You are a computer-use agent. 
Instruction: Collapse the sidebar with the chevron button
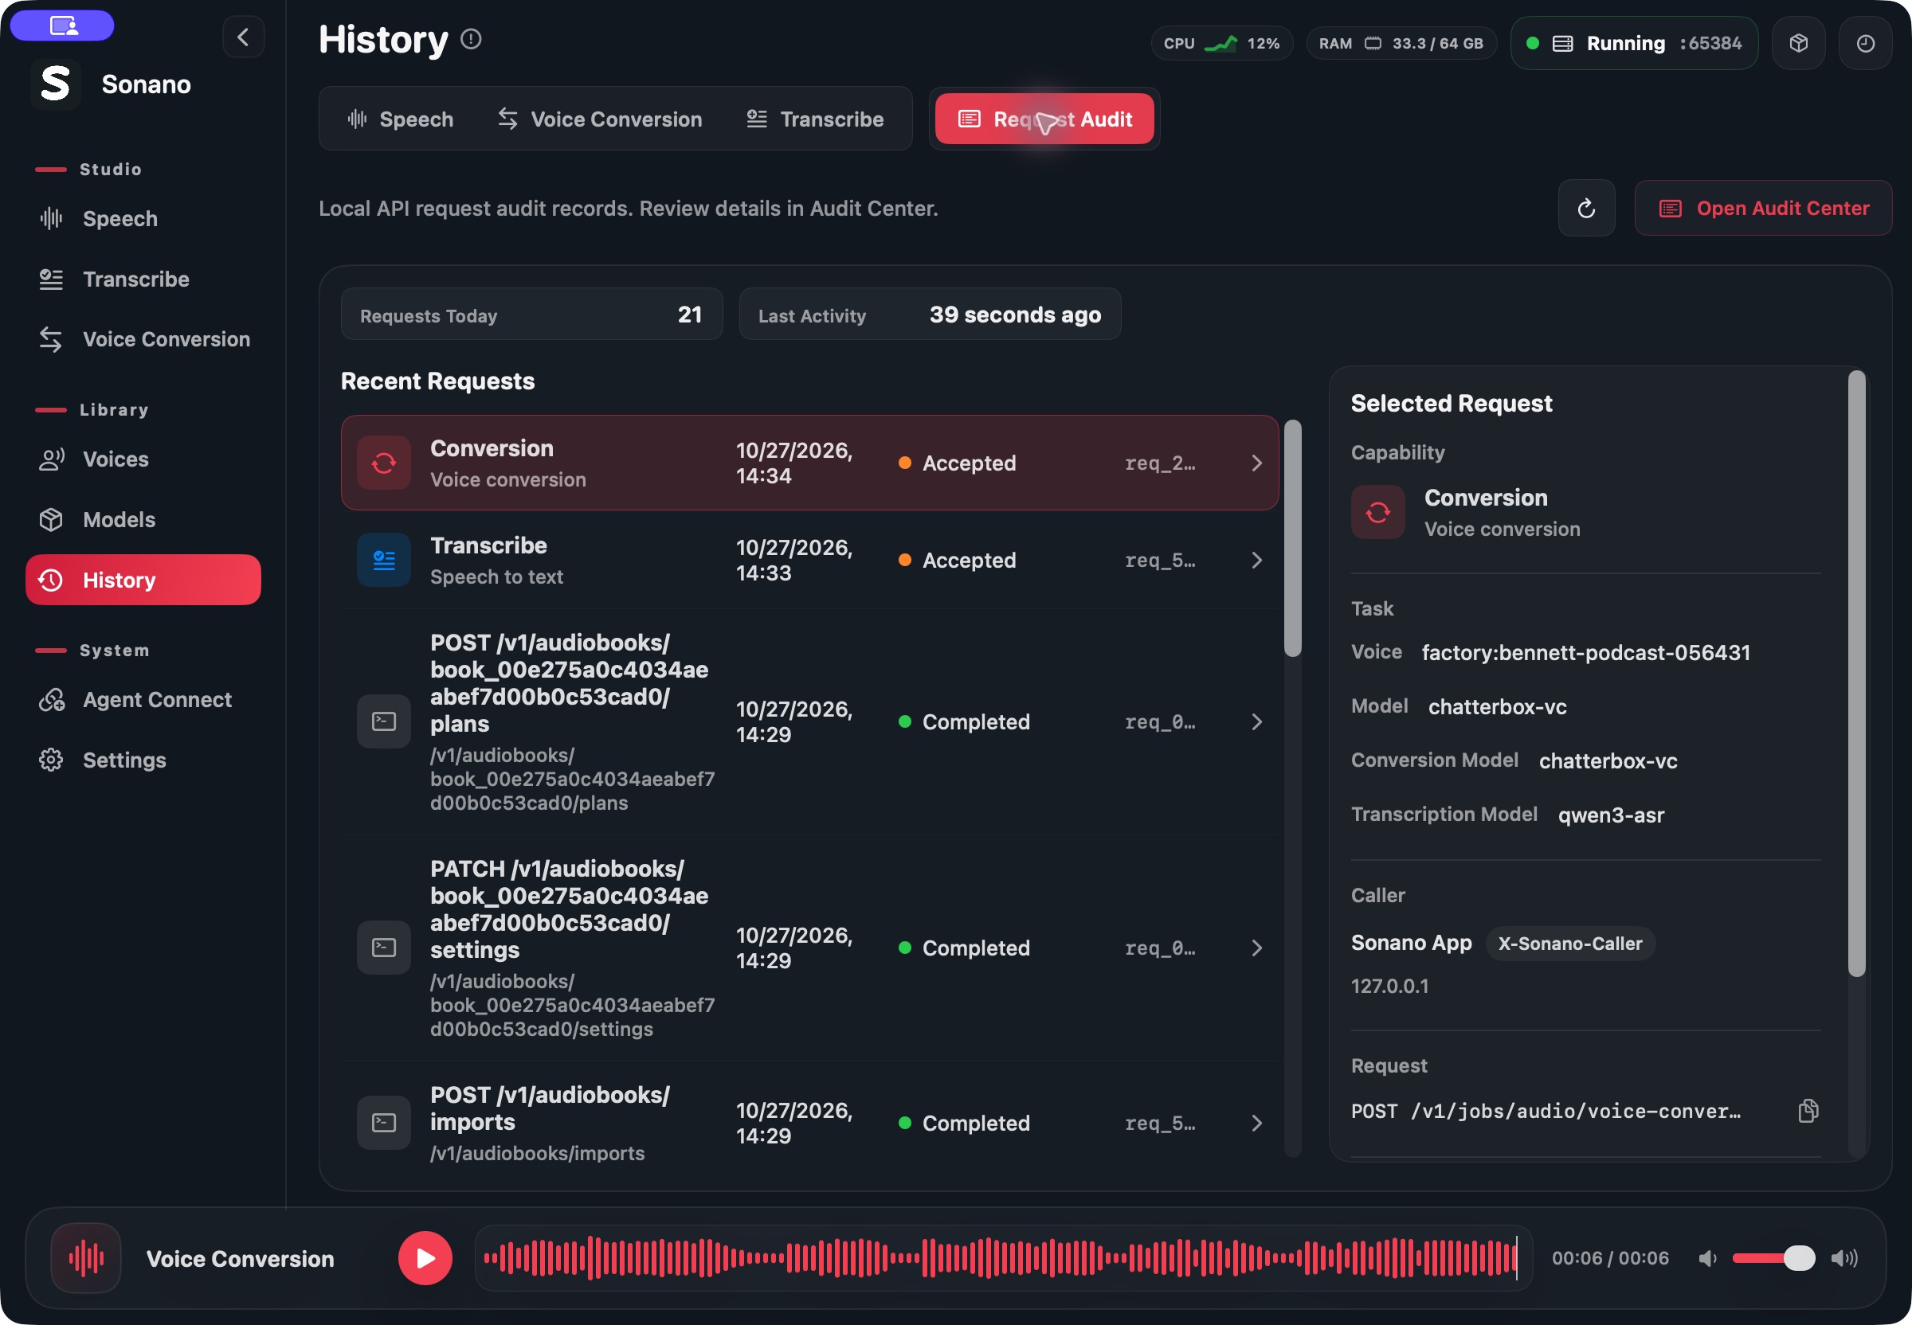243,37
